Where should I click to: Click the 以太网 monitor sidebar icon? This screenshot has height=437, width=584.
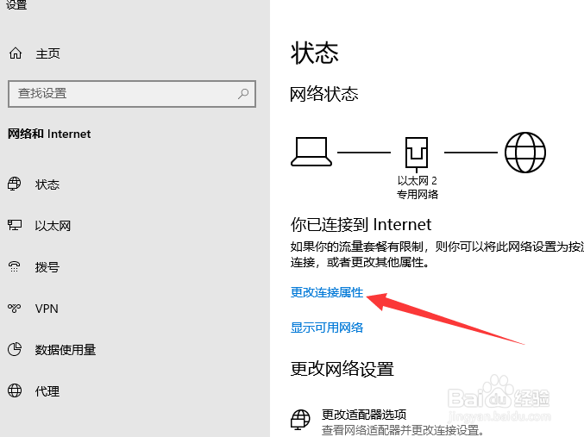[15, 225]
